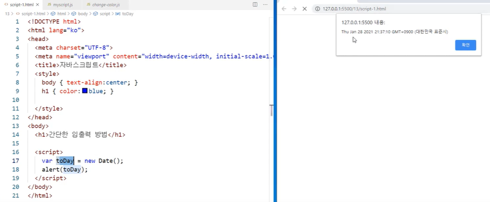This screenshot has width=490, height=202.
Task: Open the editor more actions ellipsis
Action: pos(265,5)
